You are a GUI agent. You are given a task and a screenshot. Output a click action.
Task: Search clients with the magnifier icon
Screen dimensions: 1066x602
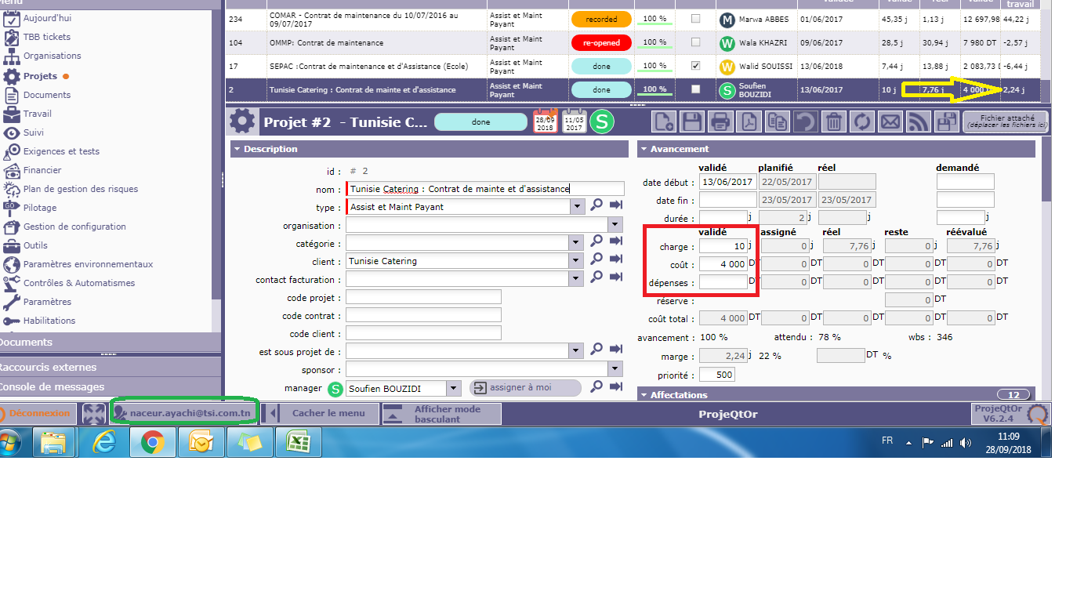(596, 260)
